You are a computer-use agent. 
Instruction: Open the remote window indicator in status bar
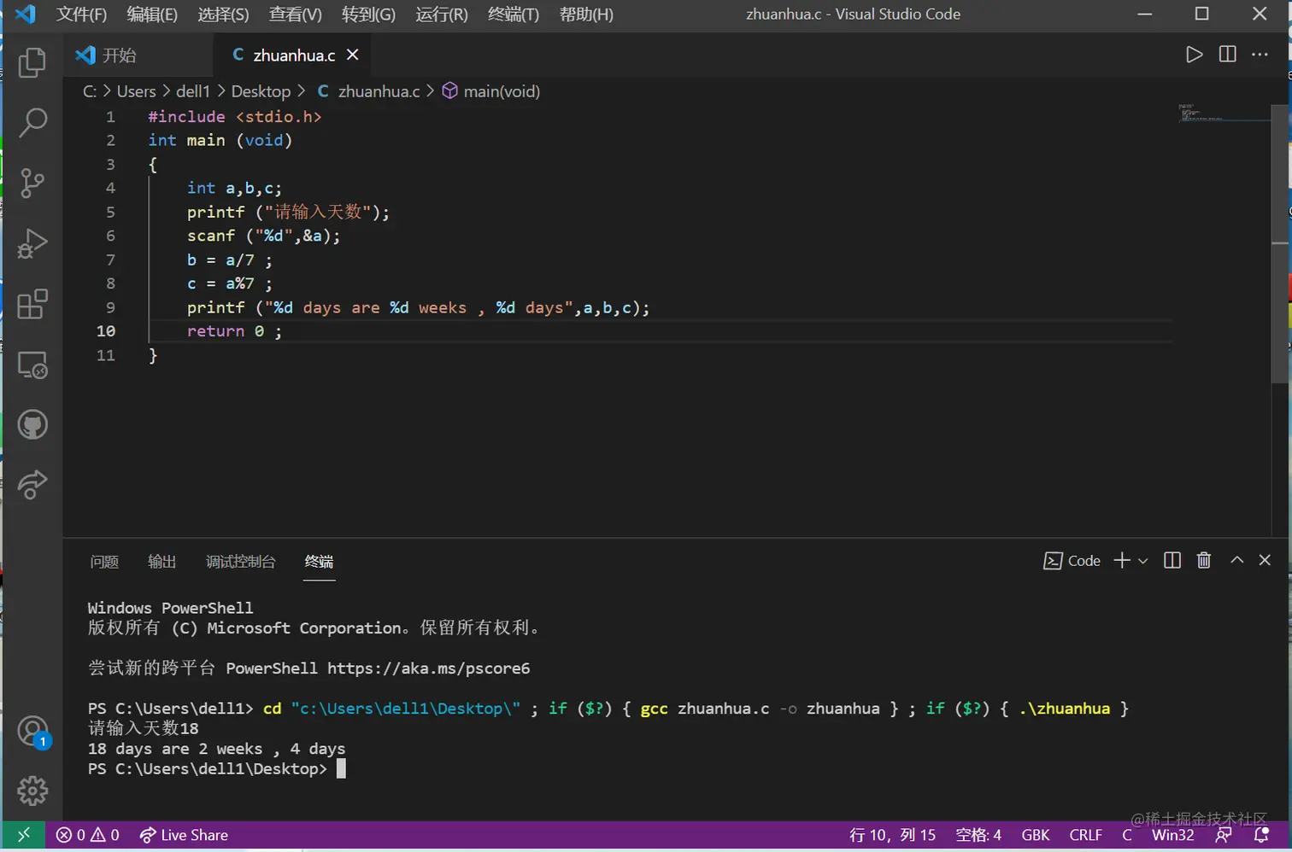[x=24, y=835]
